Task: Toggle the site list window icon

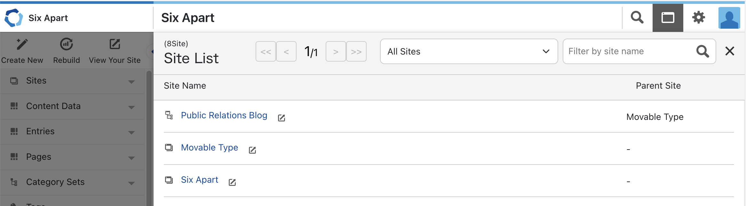Action: [668, 18]
